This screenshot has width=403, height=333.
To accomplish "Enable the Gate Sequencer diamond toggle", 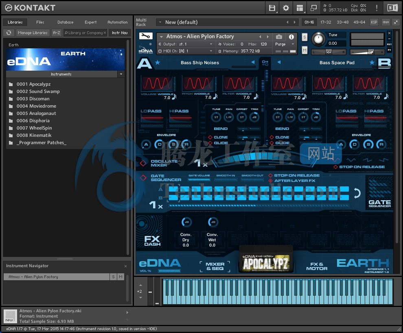I will [x=143, y=177].
